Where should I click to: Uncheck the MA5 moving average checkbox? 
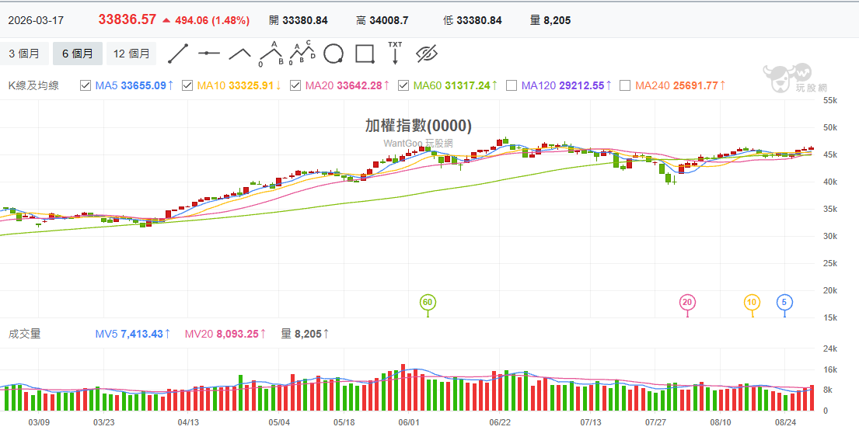coord(85,85)
